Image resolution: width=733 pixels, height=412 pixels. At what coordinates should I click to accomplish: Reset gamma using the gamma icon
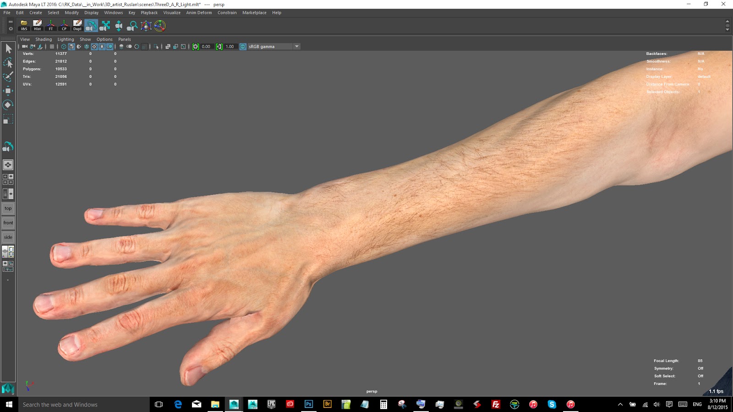pos(219,47)
